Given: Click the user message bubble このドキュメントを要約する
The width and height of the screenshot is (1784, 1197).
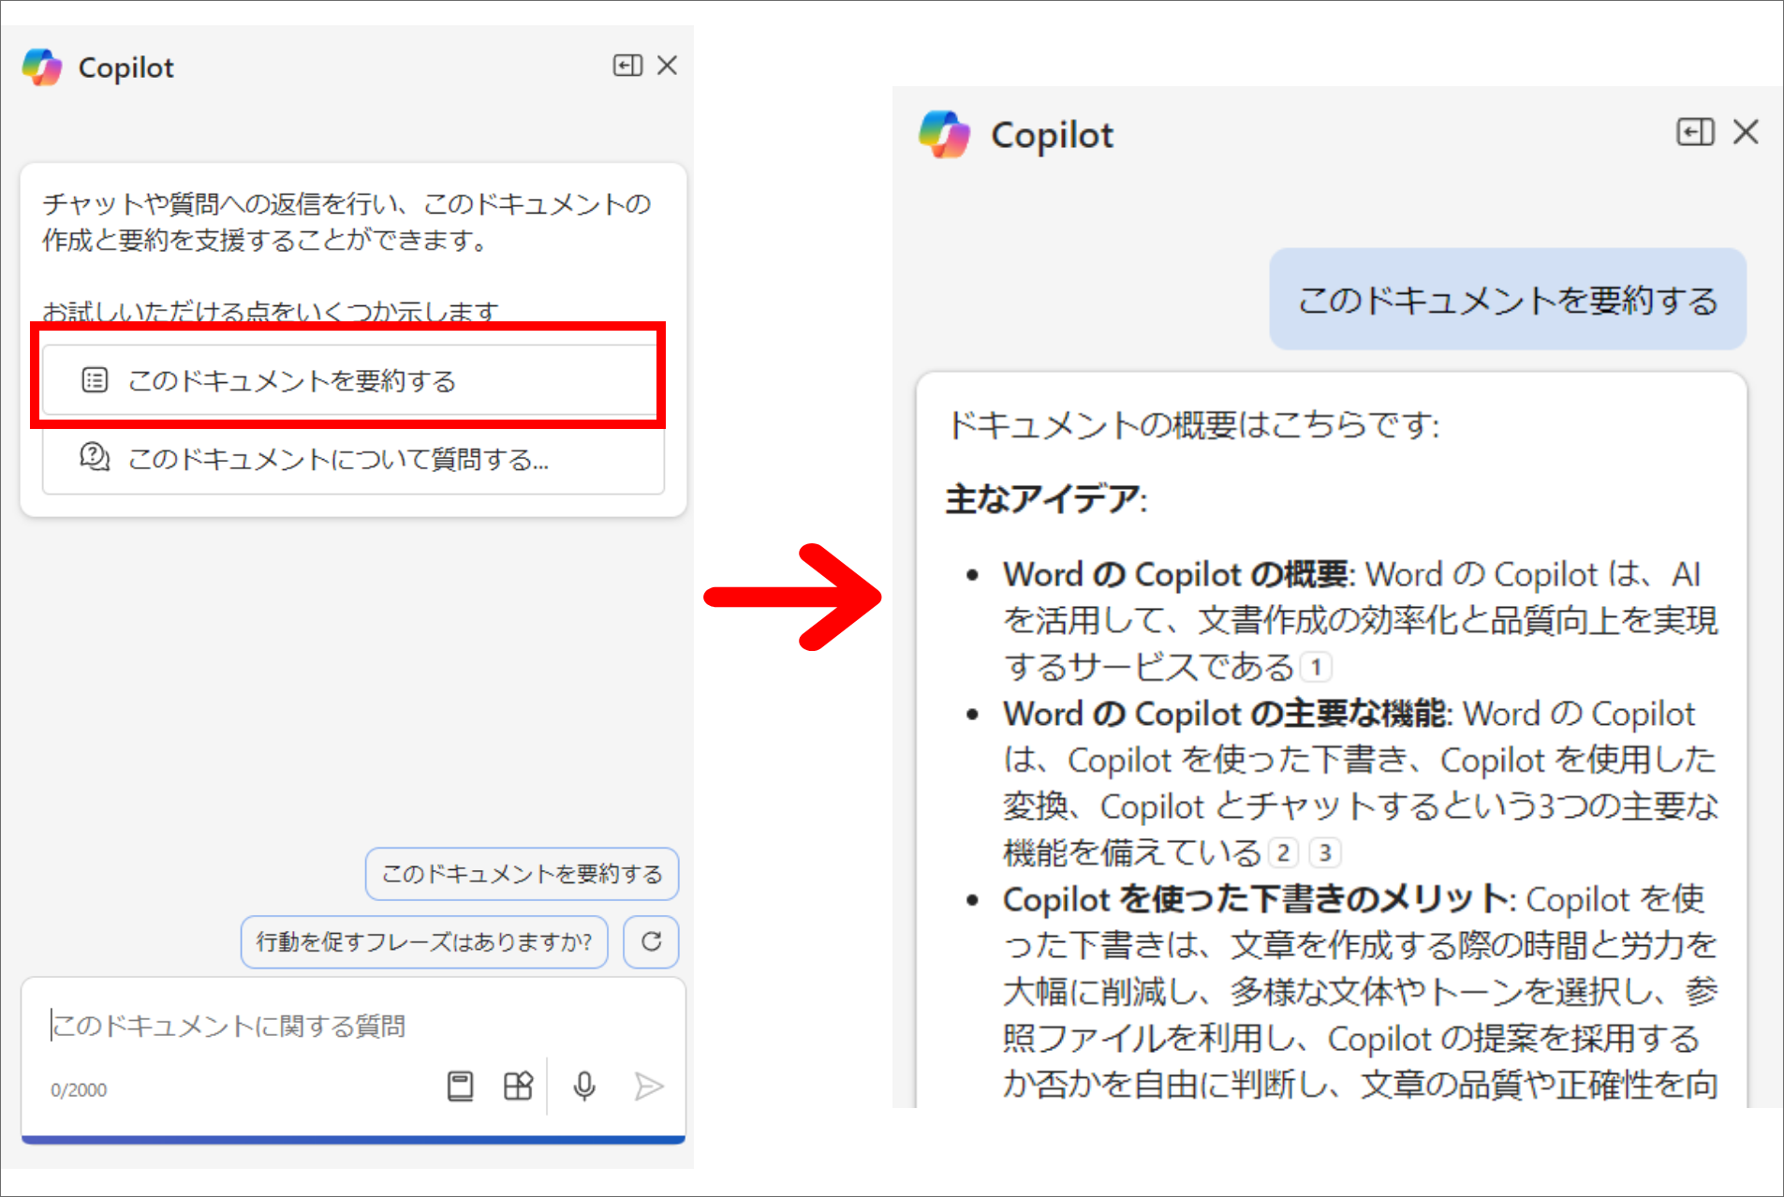Looking at the screenshot, I should coord(1508,300).
